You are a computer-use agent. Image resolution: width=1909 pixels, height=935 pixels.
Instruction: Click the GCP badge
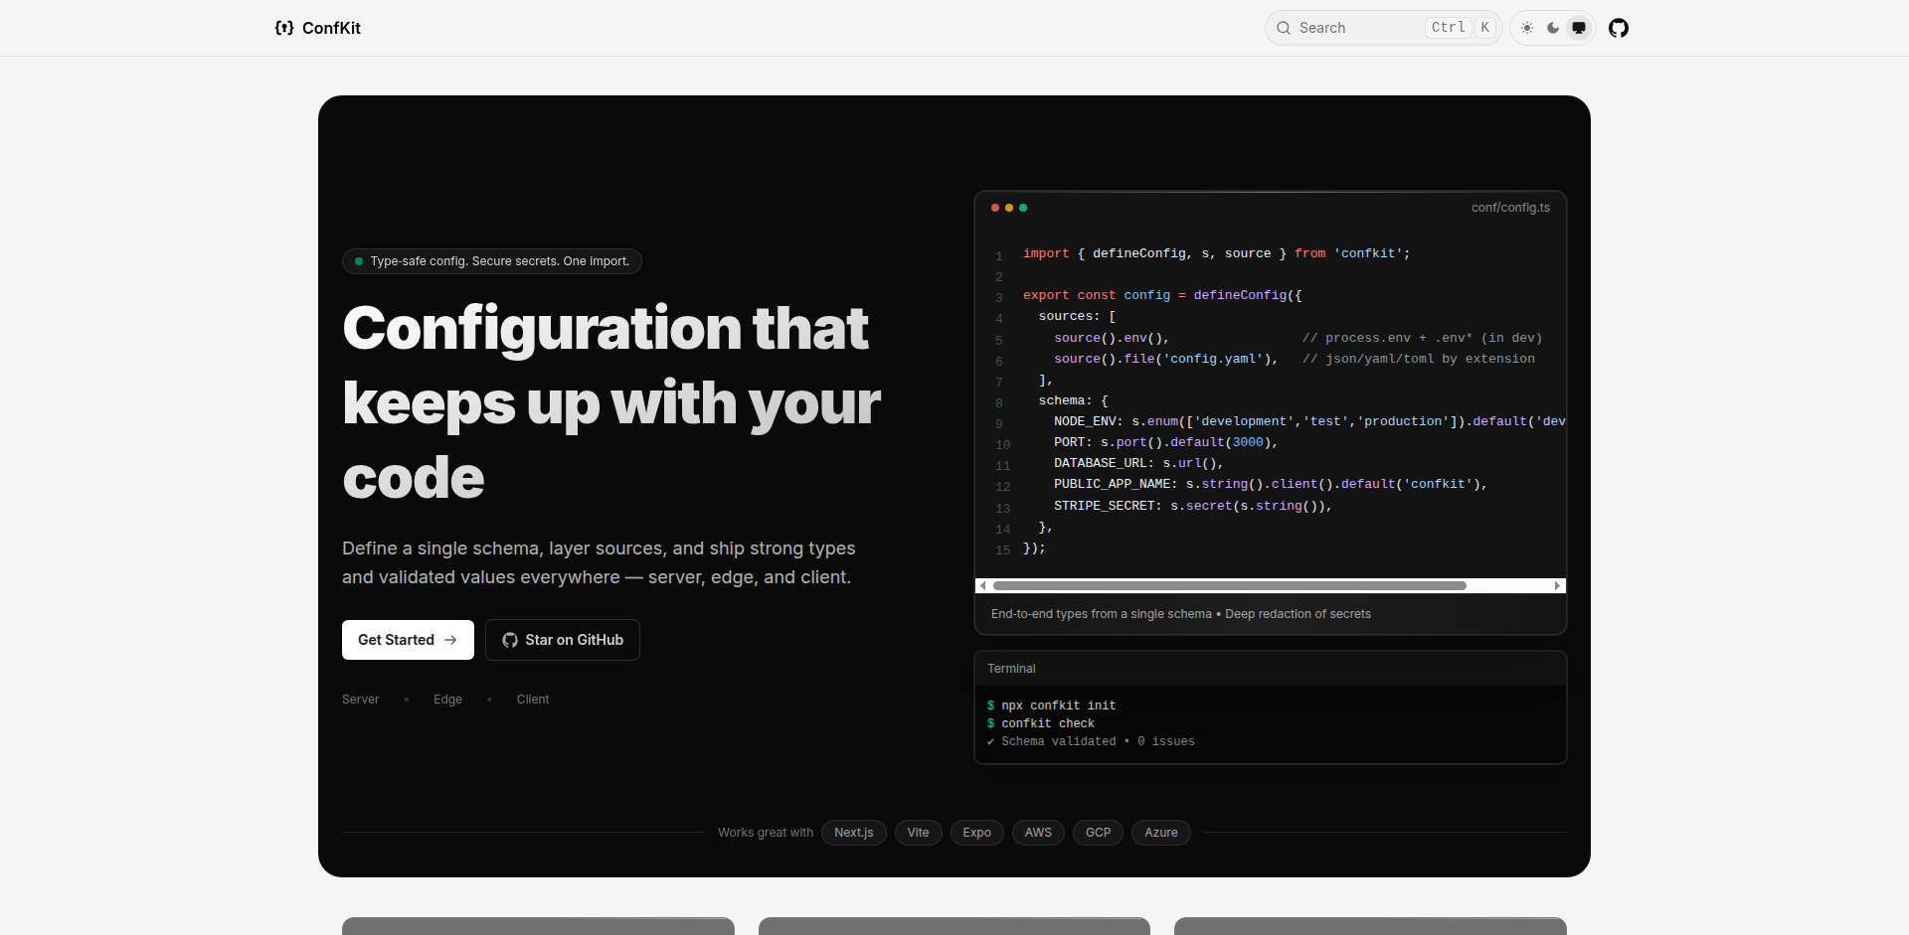[1099, 833]
